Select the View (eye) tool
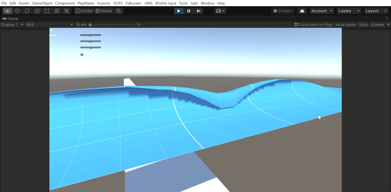This screenshot has height=192, width=391. 7,11
